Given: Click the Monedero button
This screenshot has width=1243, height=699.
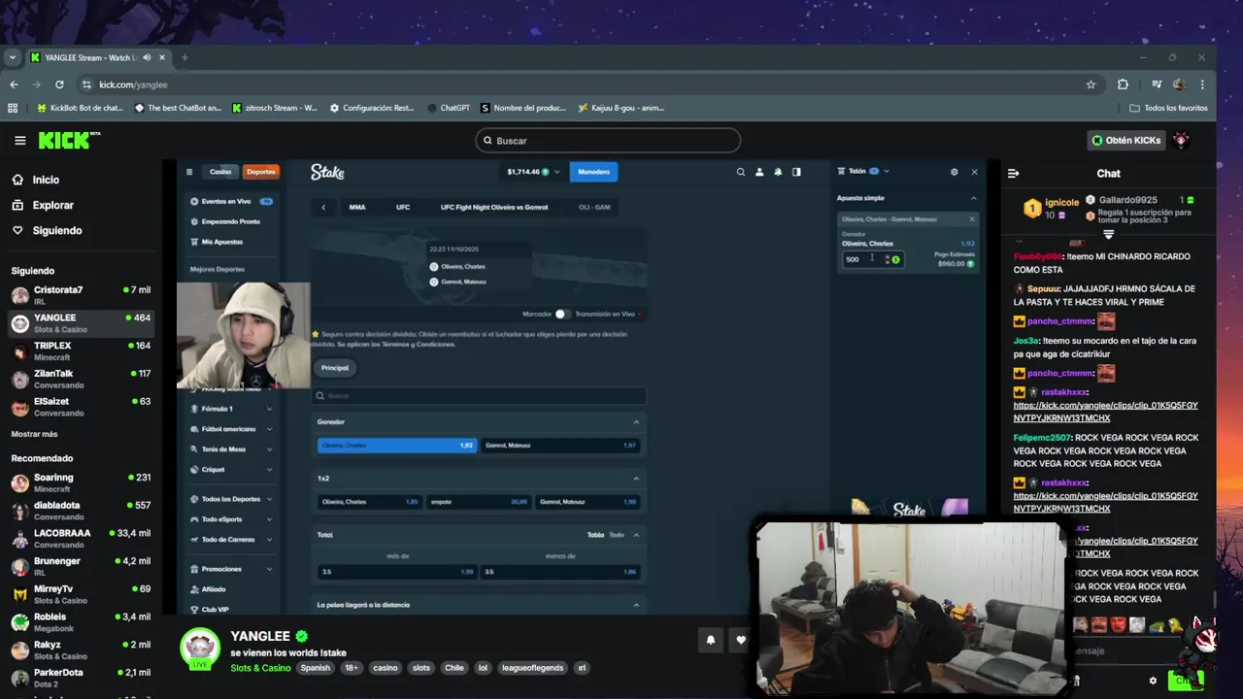Looking at the screenshot, I should pos(593,172).
